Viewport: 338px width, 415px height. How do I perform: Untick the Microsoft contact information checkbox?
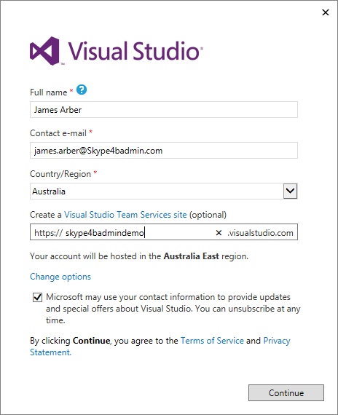(37, 297)
